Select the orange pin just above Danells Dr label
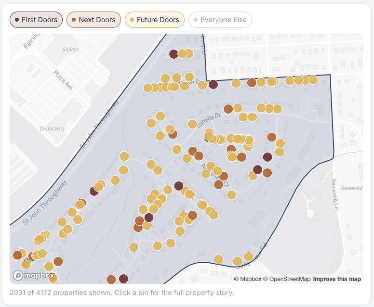 228,109
